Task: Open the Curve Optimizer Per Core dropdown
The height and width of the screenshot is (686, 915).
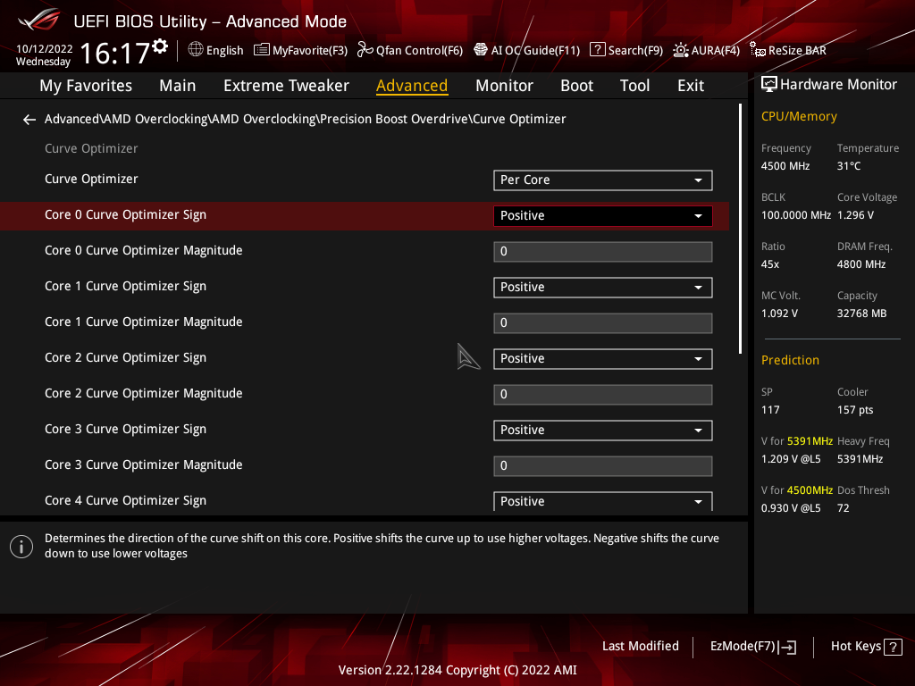Action: [603, 180]
